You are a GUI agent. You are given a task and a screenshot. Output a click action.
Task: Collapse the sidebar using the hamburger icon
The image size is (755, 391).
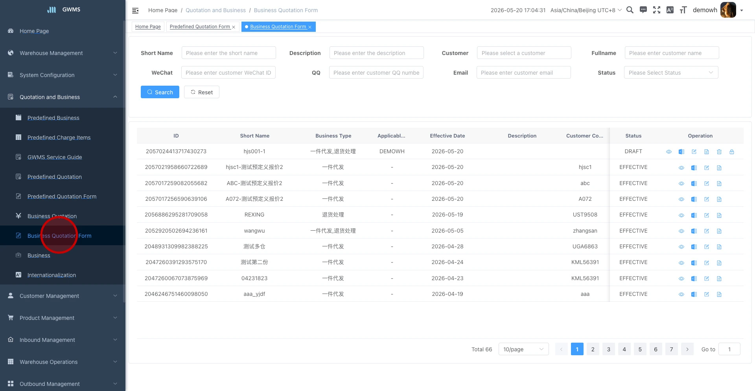pos(135,11)
